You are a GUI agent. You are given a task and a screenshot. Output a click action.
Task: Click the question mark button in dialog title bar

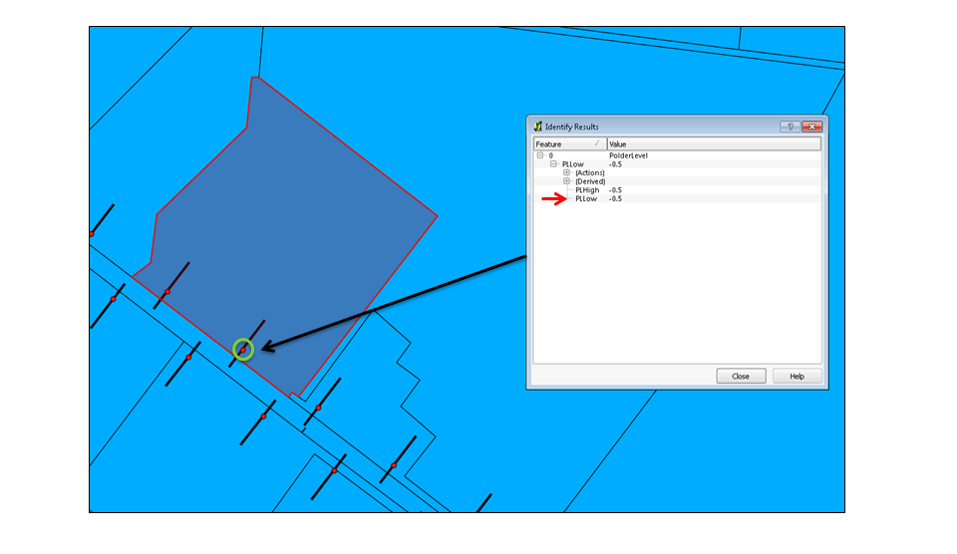point(788,127)
